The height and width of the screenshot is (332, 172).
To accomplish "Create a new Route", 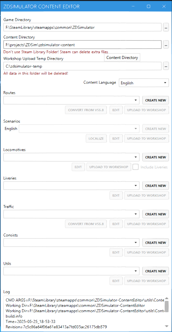I will pos(156,100).
